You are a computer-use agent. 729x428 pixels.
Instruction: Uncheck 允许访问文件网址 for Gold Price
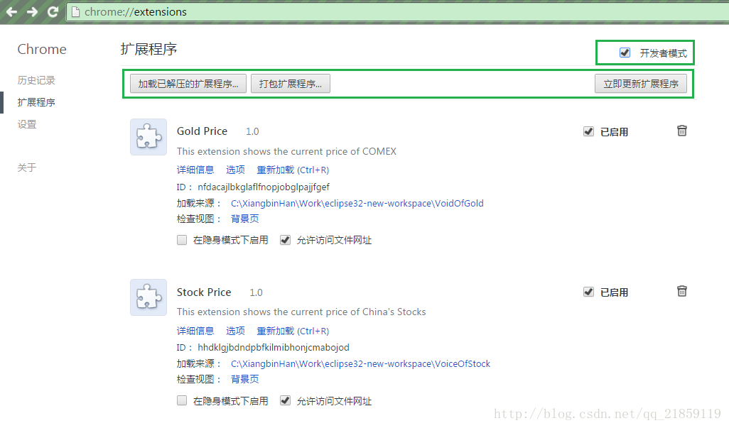[x=284, y=240]
